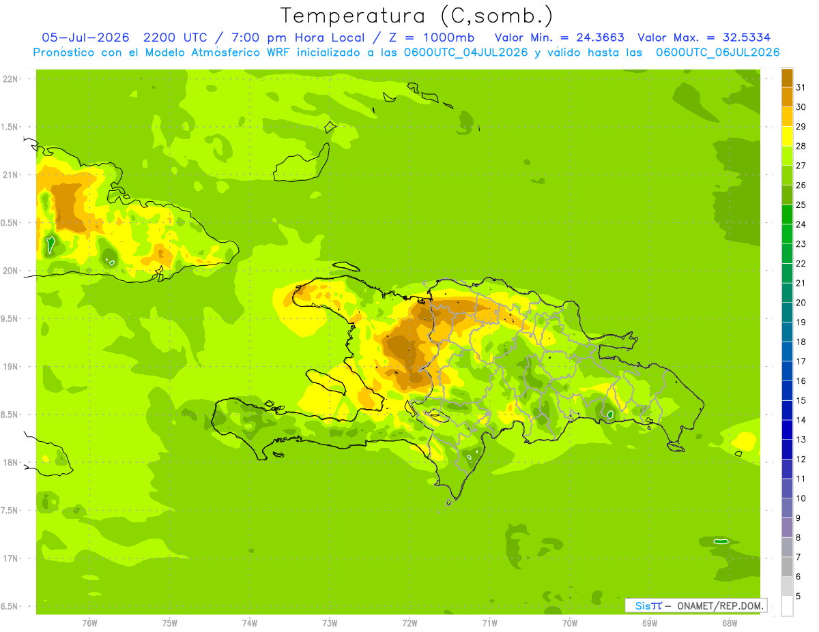Viewport: 819px width, 632px height.
Task: Pick the legend color band between 30 and 31
Action: pos(787,97)
